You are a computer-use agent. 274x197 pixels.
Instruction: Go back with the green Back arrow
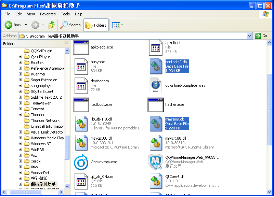pyautogui.click(x=9, y=25)
